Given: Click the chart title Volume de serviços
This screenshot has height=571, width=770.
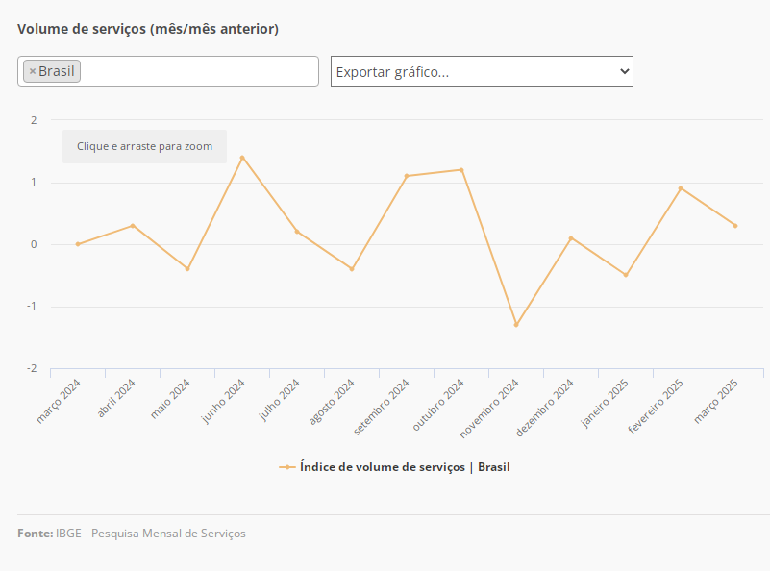Looking at the screenshot, I should pyautogui.click(x=148, y=29).
